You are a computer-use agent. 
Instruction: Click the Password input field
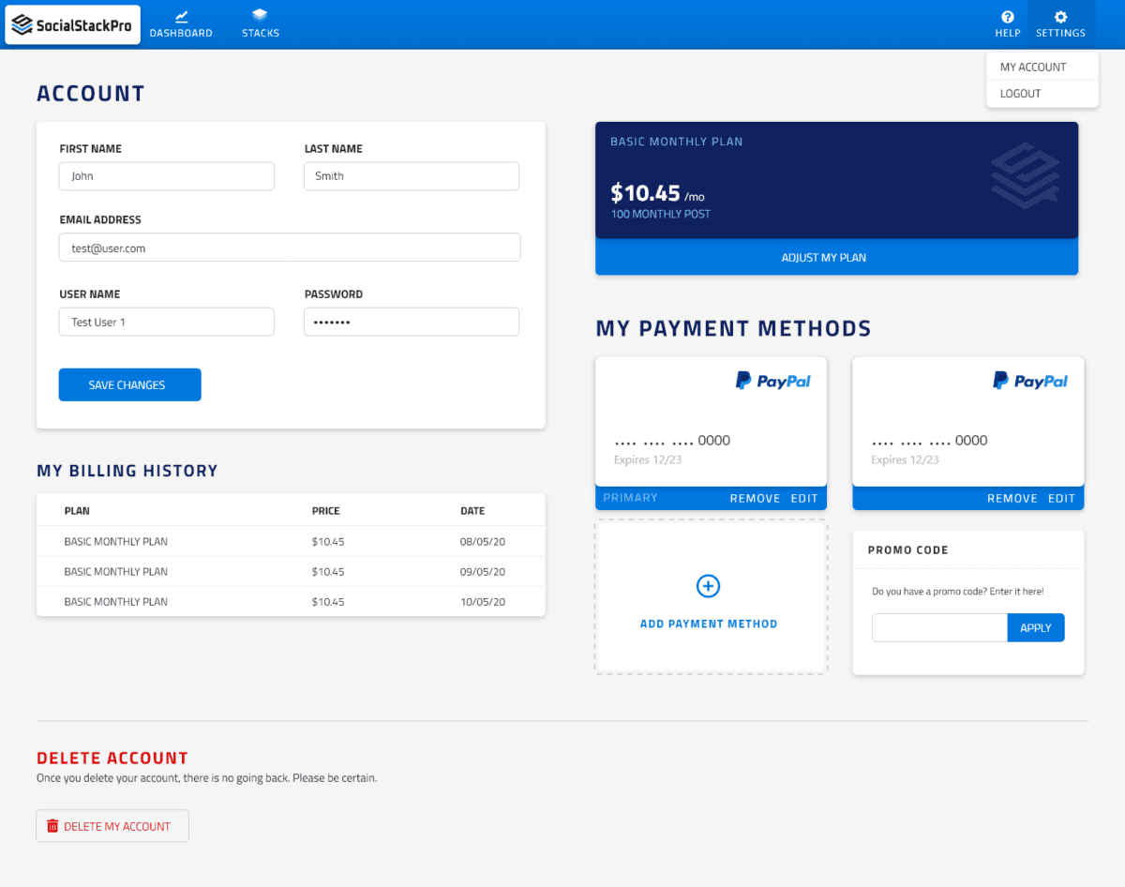[411, 323]
